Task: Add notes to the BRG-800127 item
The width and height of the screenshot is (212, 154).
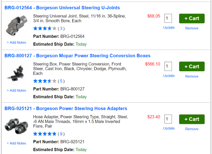Action: (x=16, y=90)
